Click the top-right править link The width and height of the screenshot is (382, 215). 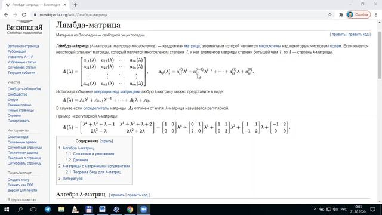point(338,35)
